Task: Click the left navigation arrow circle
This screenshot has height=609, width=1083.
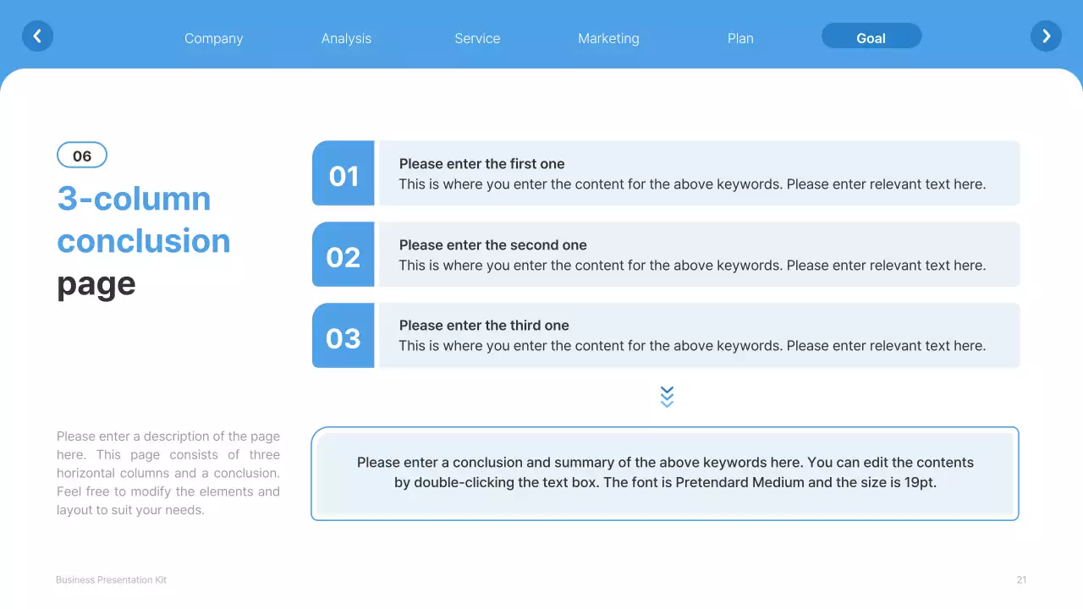Action: coord(37,36)
